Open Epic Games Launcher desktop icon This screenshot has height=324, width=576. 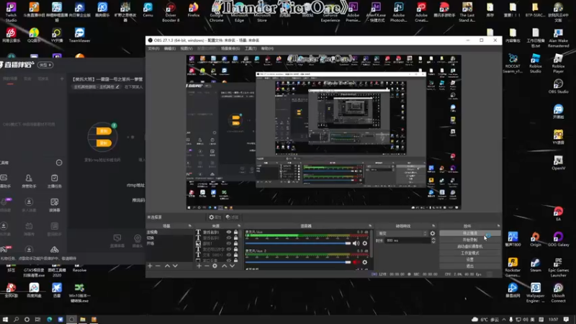559,267
